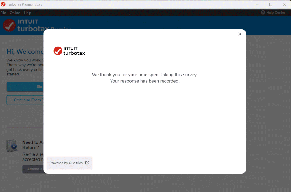
Task: Close the survey thank-you dialog
Action: [x=240, y=34]
